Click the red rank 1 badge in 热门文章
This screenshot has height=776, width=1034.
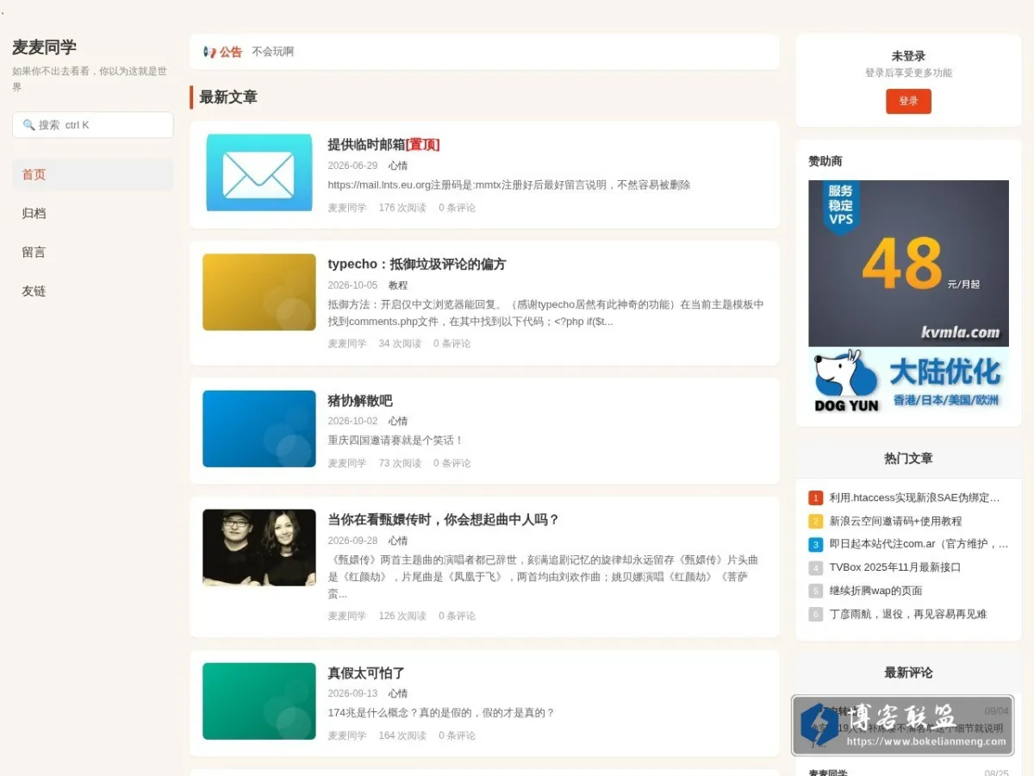pos(815,498)
